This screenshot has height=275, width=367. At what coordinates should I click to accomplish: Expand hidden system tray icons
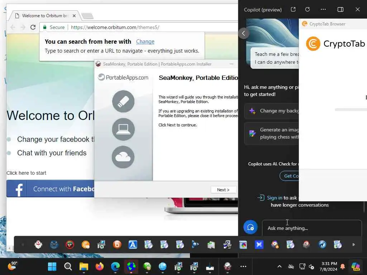pos(280,266)
